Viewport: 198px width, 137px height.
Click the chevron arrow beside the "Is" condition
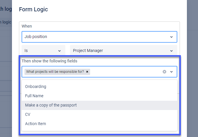pos(59,51)
